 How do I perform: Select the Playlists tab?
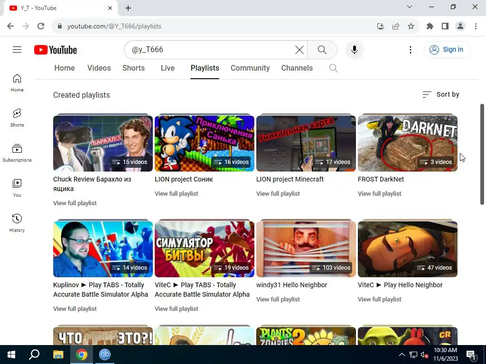205,68
